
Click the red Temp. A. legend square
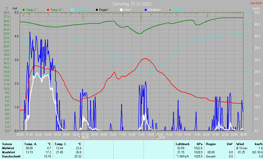pyautogui.click(x=48, y=10)
